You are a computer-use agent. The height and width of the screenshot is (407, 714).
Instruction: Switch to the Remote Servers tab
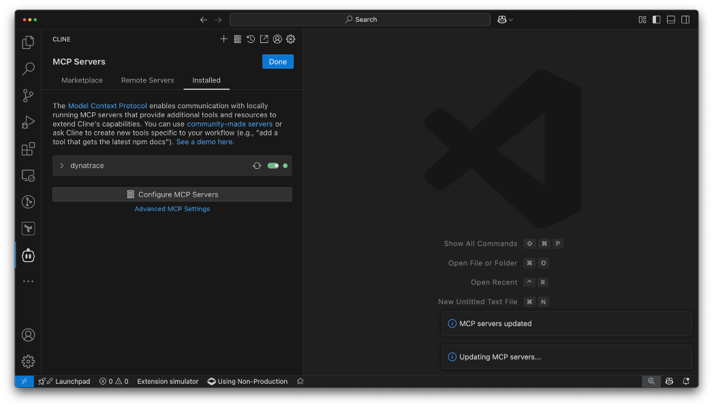coord(147,80)
